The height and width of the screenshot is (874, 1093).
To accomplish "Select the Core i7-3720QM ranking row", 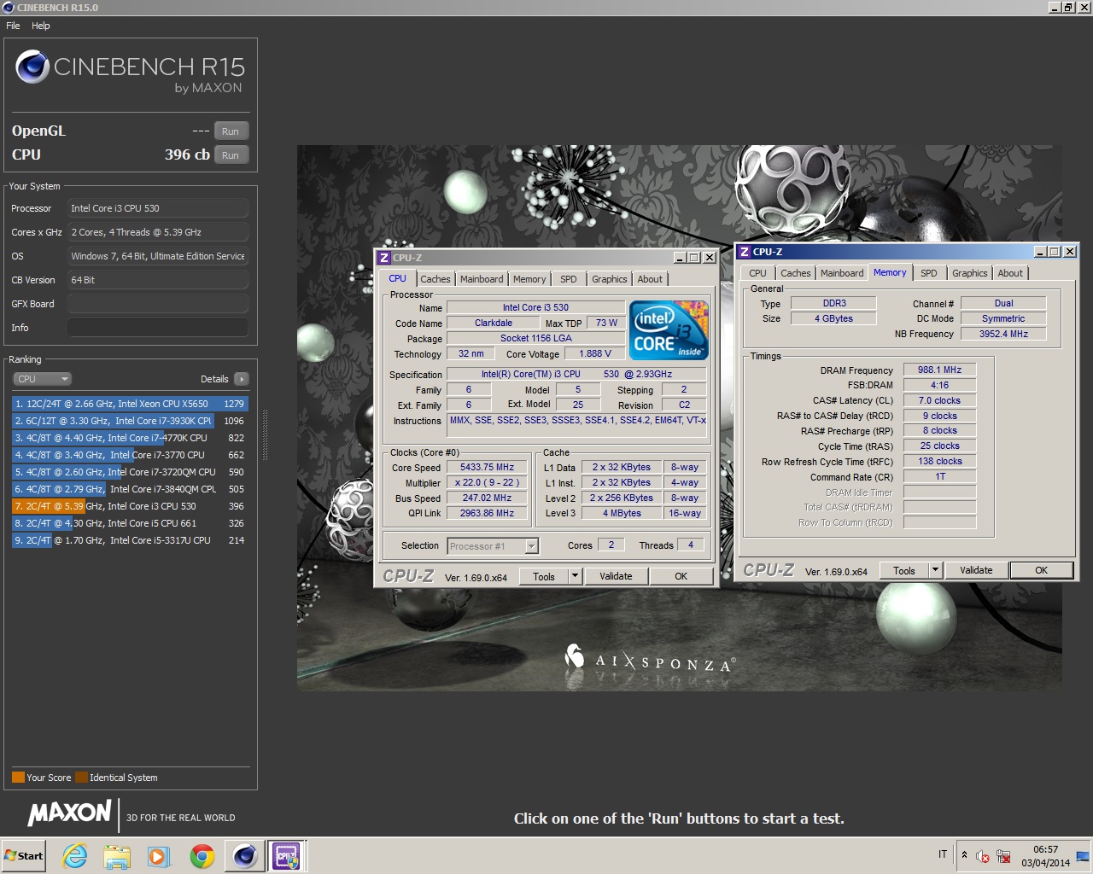I will [x=130, y=472].
